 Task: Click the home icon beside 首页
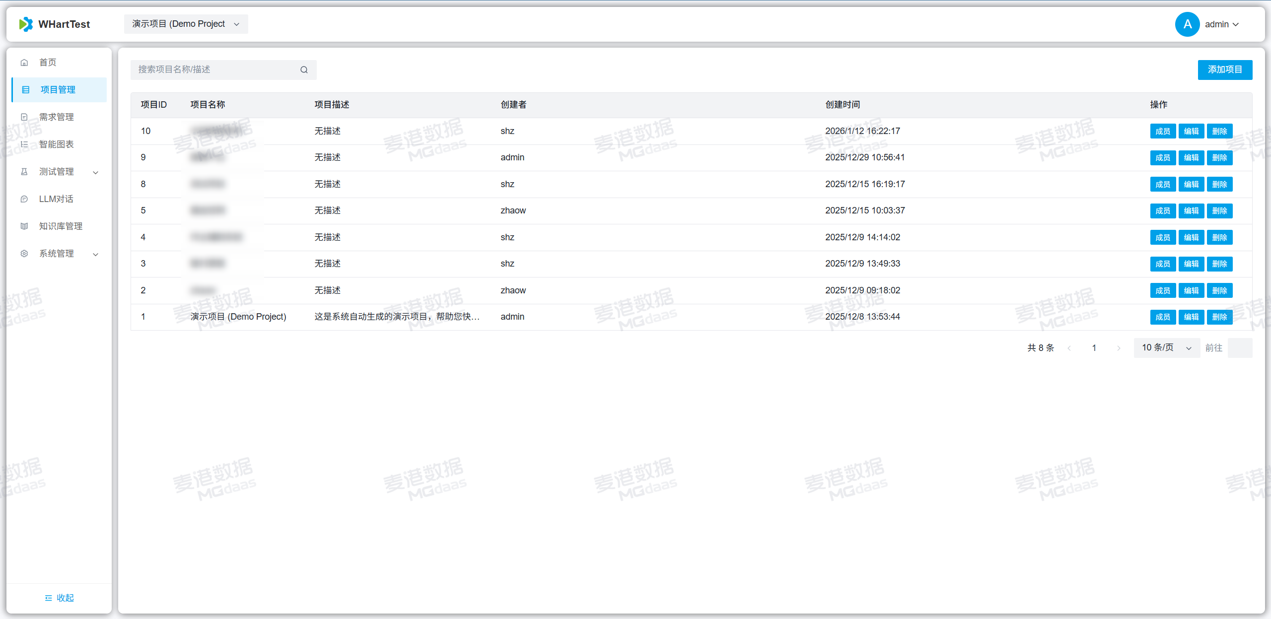(x=24, y=63)
